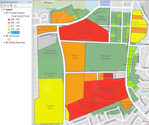Pin the Table Of Contents panel
The image size is (149, 125).
(29, 2)
